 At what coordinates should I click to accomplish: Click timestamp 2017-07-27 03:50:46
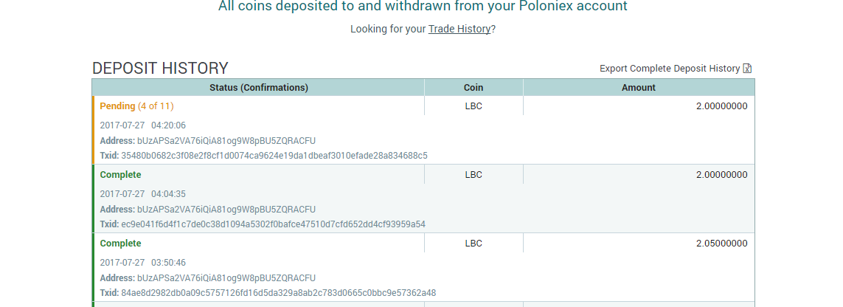[142, 263]
